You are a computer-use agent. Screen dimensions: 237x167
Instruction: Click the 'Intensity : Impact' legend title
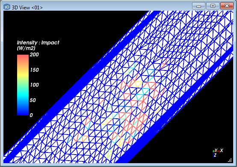38,43
